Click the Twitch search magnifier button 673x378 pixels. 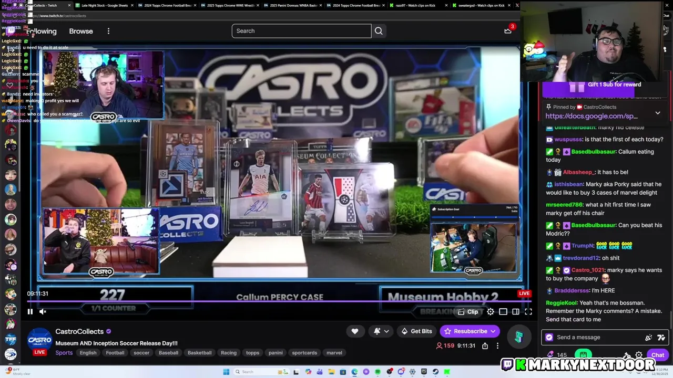(379, 31)
